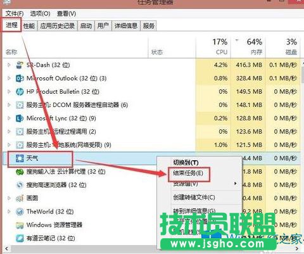Screen dimensions: 304x254
Task: Select the 416.3 MB memory cell
Action: [249, 65]
